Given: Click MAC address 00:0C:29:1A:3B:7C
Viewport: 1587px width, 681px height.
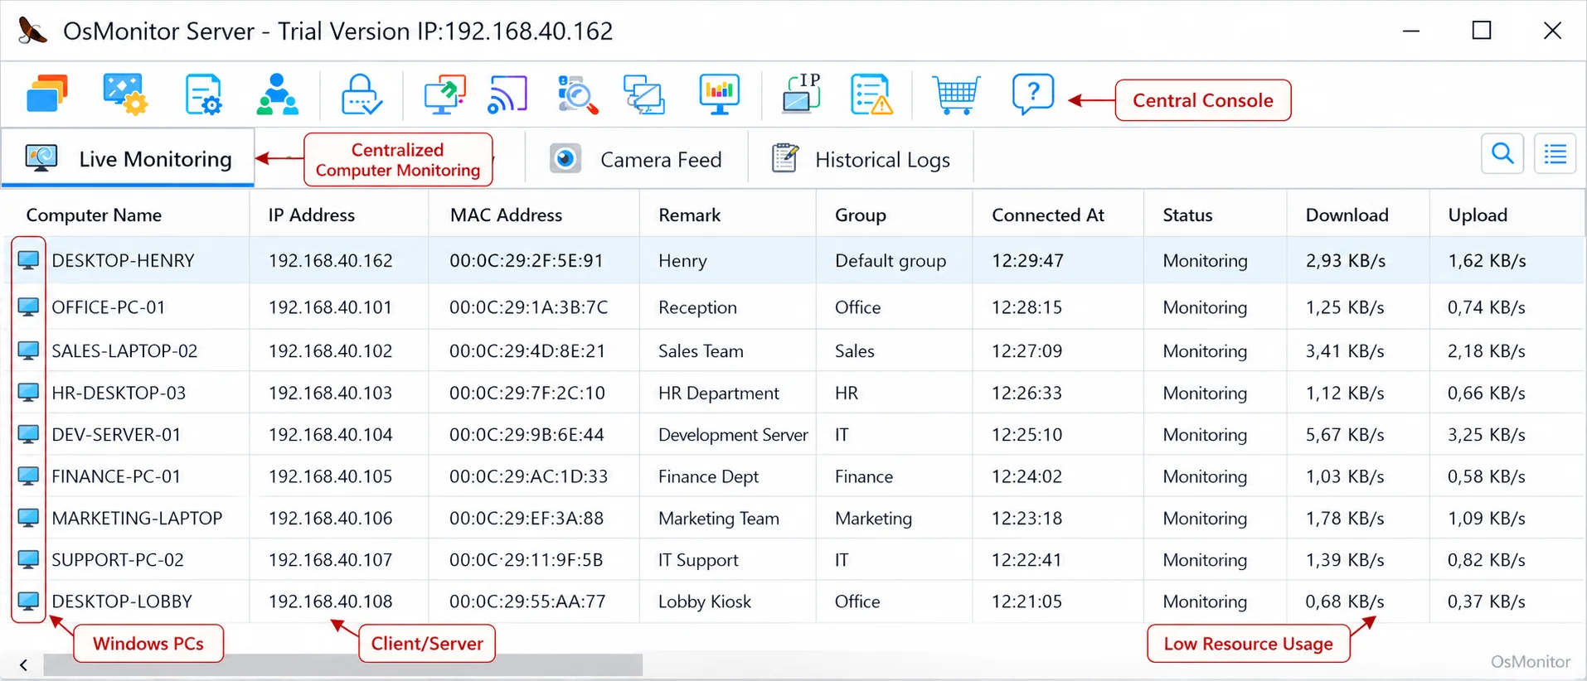Looking at the screenshot, I should (x=529, y=307).
